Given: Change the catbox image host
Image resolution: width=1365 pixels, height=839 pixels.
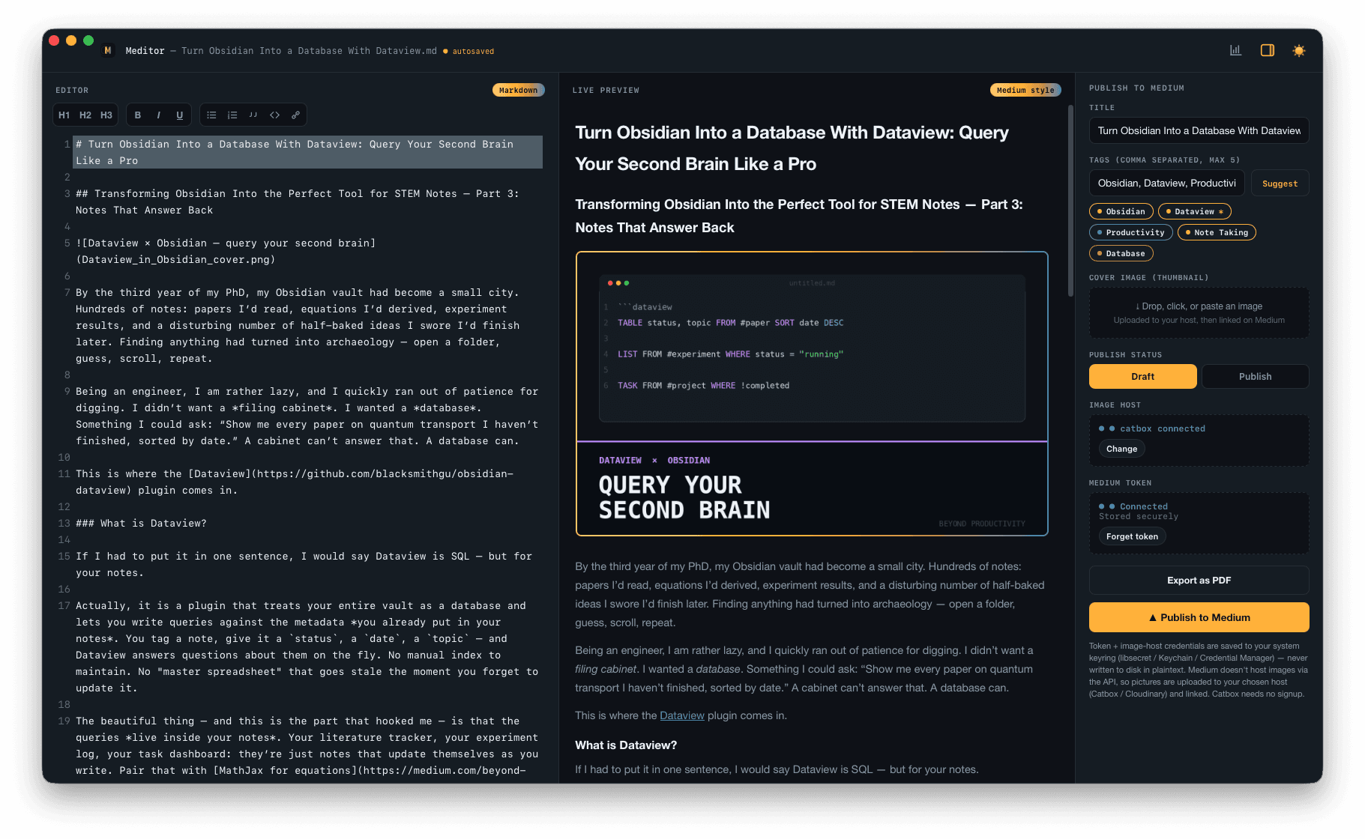Looking at the screenshot, I should coord(1121,449).
